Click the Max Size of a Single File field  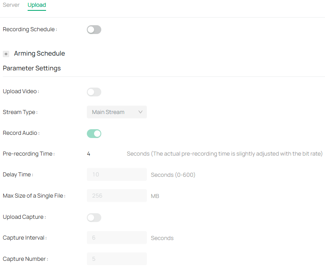116,196
